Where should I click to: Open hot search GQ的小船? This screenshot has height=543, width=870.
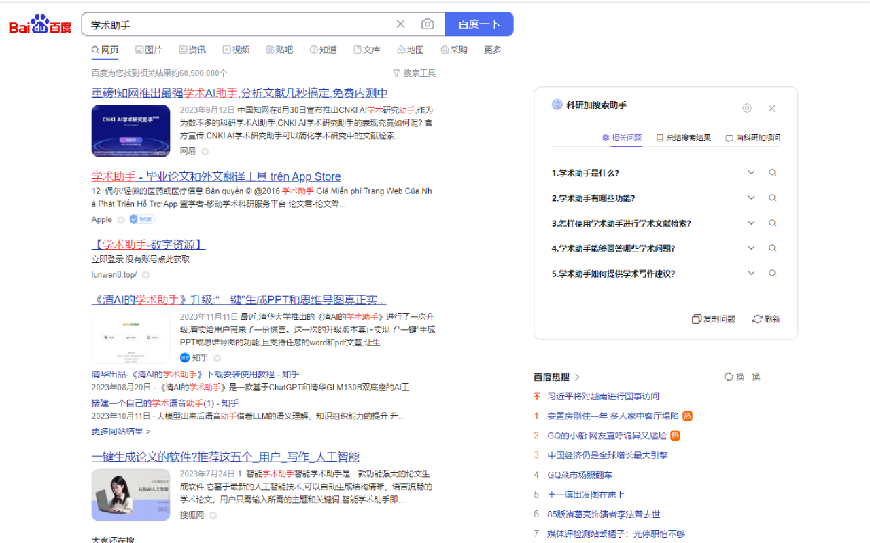click(x=607, y=436)
